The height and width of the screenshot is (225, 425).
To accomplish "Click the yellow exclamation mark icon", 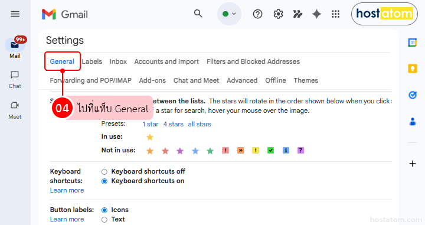I will [256, 150].
